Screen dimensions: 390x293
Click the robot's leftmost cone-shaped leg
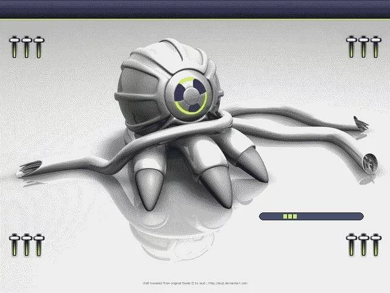tap(149, 187)
